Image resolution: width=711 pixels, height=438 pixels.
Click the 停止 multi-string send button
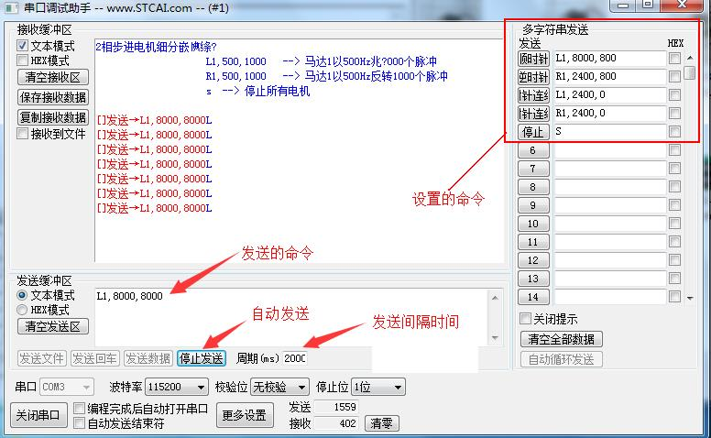pyautogui.click(x=533, y=131)
